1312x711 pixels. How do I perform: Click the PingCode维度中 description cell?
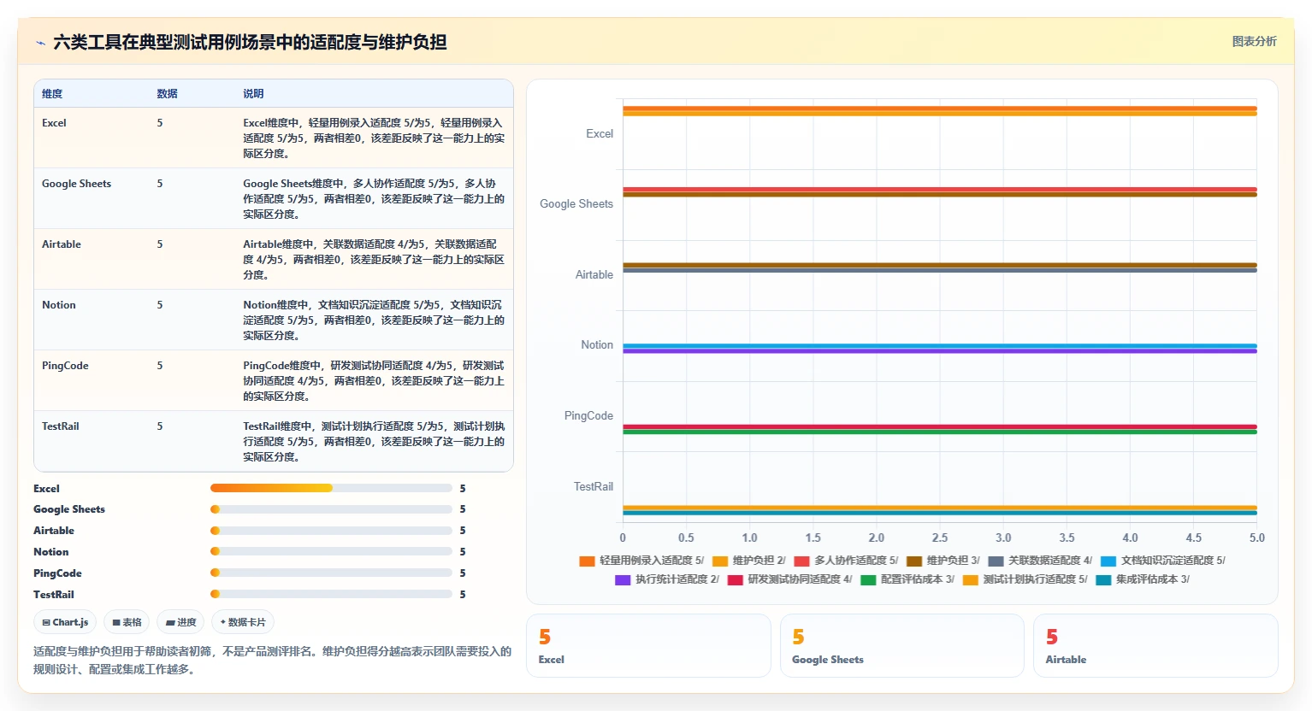pos(374,381)
